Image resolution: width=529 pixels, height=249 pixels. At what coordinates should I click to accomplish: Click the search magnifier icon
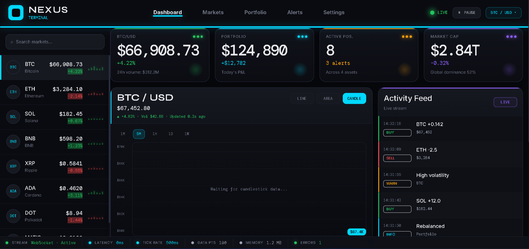pos(12,42)
